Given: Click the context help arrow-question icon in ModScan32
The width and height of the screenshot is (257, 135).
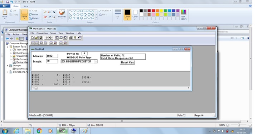Looking at the screenshot, I should point(79,38).
